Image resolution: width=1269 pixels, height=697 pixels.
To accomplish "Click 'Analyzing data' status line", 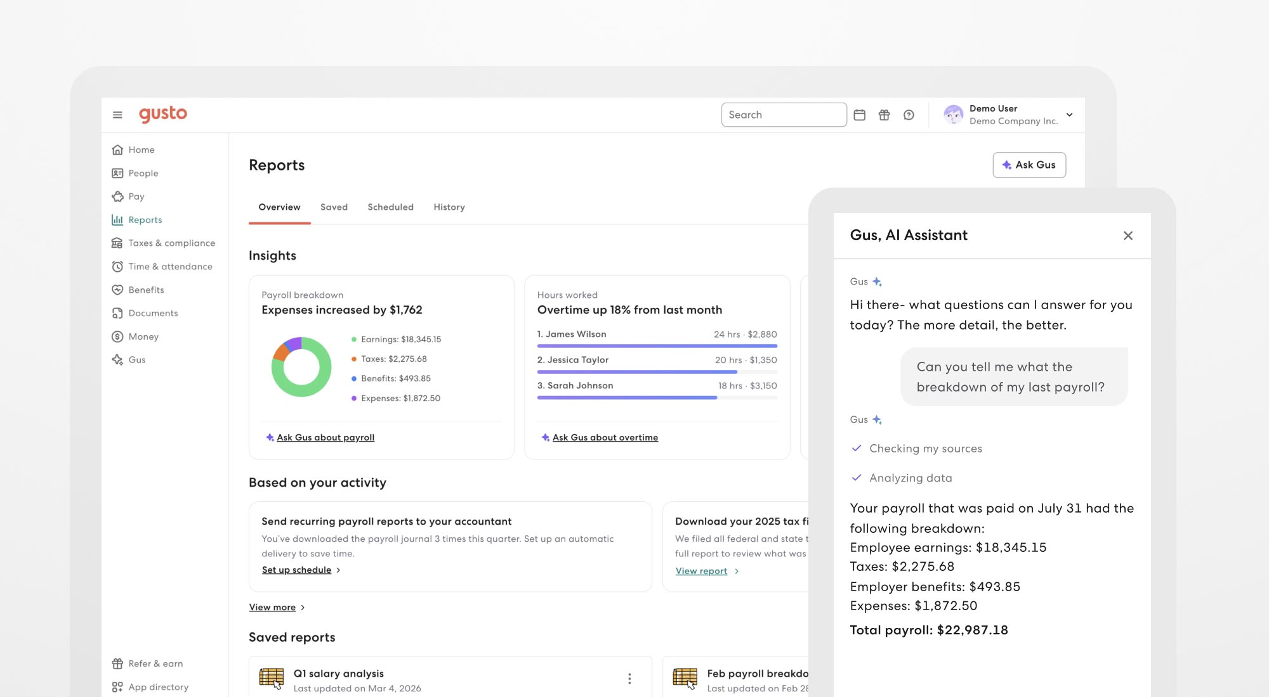I will (x=911, y=478).
